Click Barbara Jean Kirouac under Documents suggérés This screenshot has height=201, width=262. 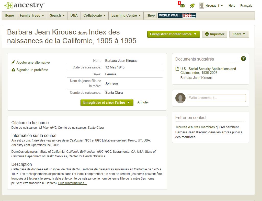tap(196, 78)
